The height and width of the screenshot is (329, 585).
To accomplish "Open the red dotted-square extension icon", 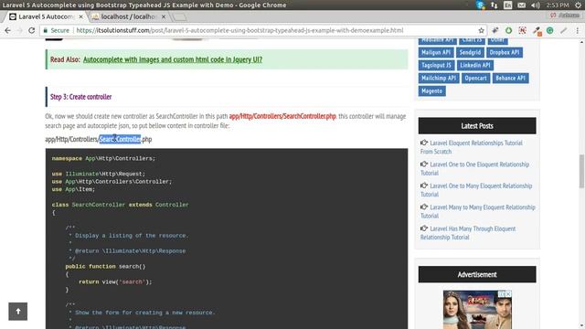I will (x=522, y=30).
